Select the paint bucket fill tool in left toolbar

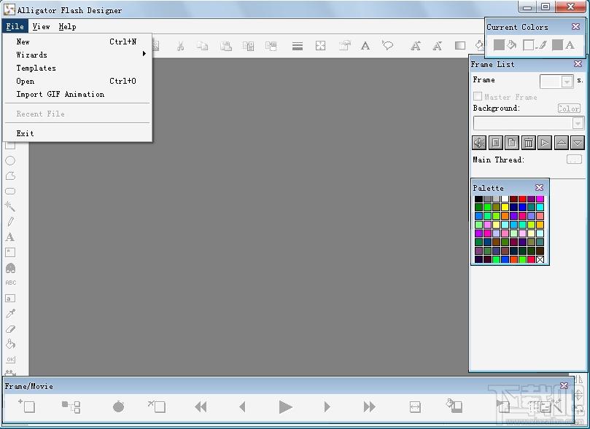click(x=10, y=344)
